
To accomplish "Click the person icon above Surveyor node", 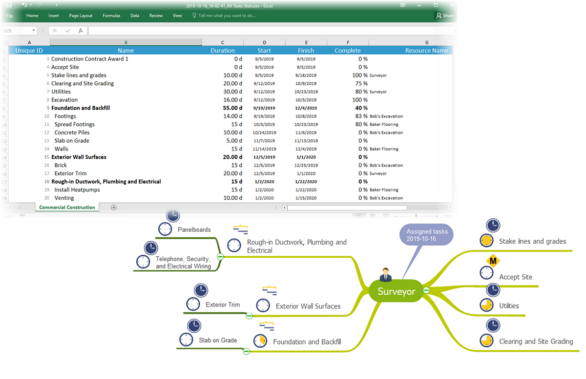I will point(386,274).
